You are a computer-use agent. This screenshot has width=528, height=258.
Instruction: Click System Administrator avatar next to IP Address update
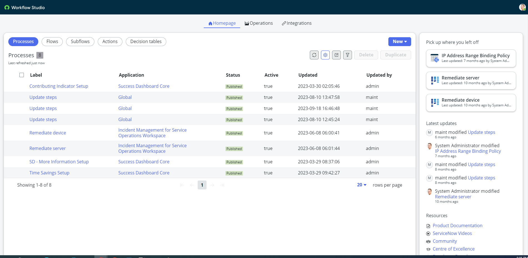click(x=429, y=146)
